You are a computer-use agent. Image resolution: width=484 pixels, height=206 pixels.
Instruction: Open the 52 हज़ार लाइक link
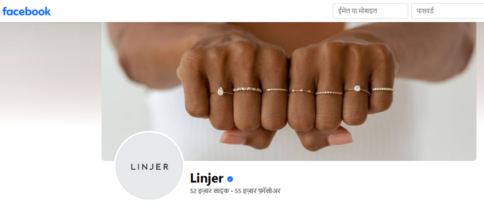pyautogui.click(x=209, y=191)
